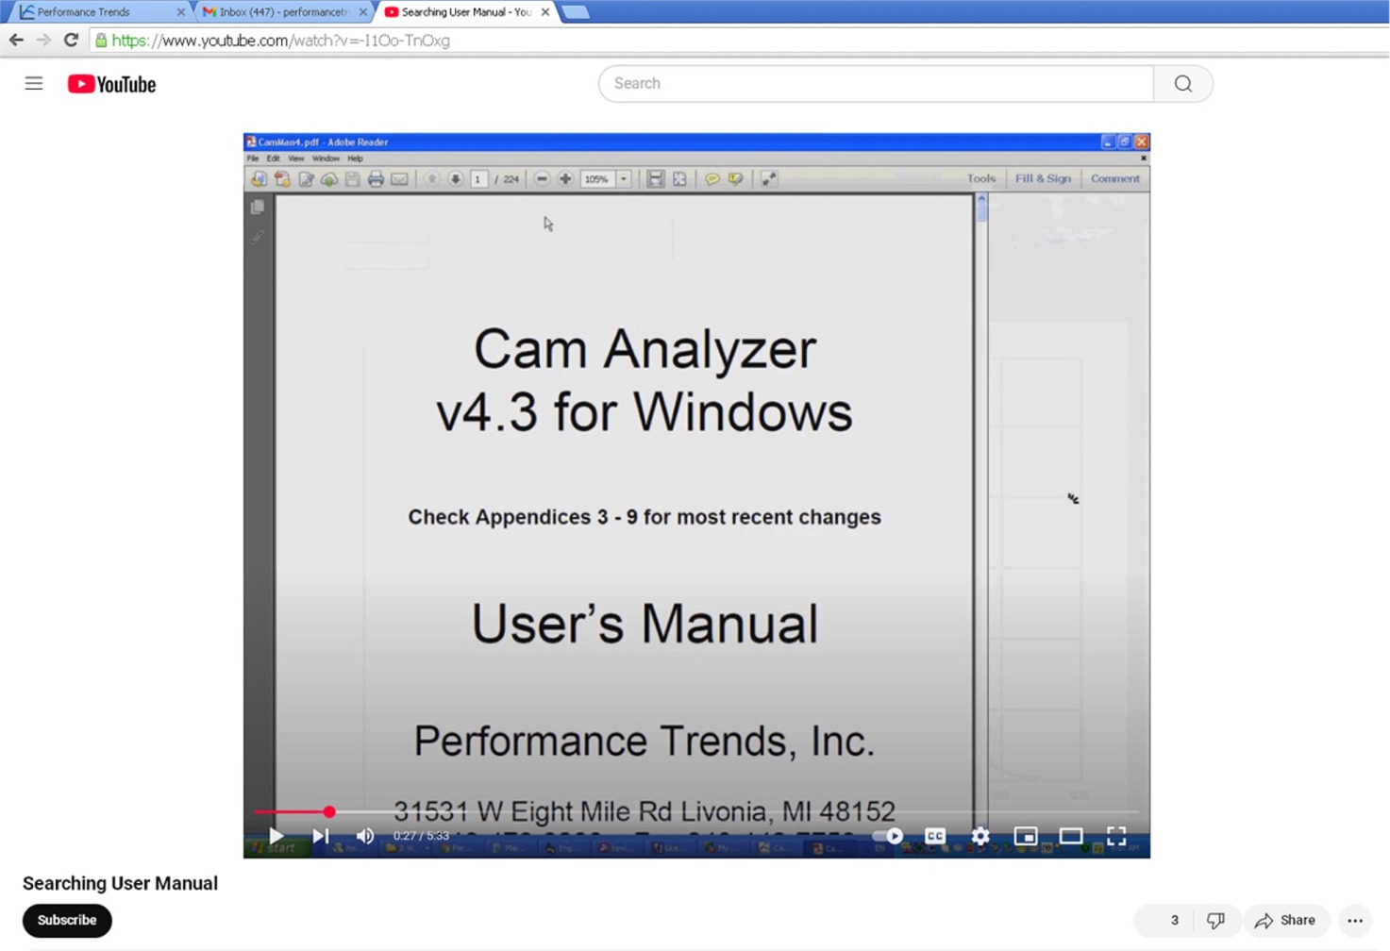The image size is (1390, 951).
Task: Click the Start button in the recorded taskbar
Action: point(275,847)
